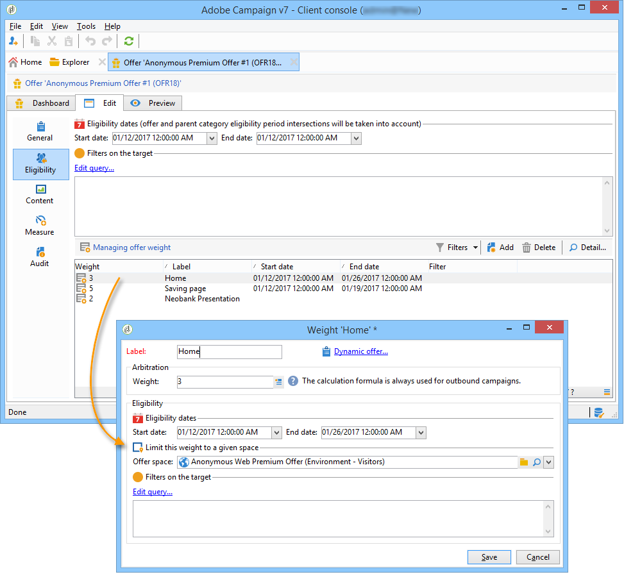Click the Copy toolbar icon
The width and height of the screenshot is (633, 579).
click(x=35, y=41)
